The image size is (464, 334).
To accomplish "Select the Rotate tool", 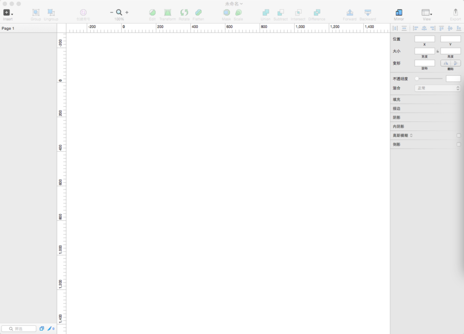I will (184, 12).
